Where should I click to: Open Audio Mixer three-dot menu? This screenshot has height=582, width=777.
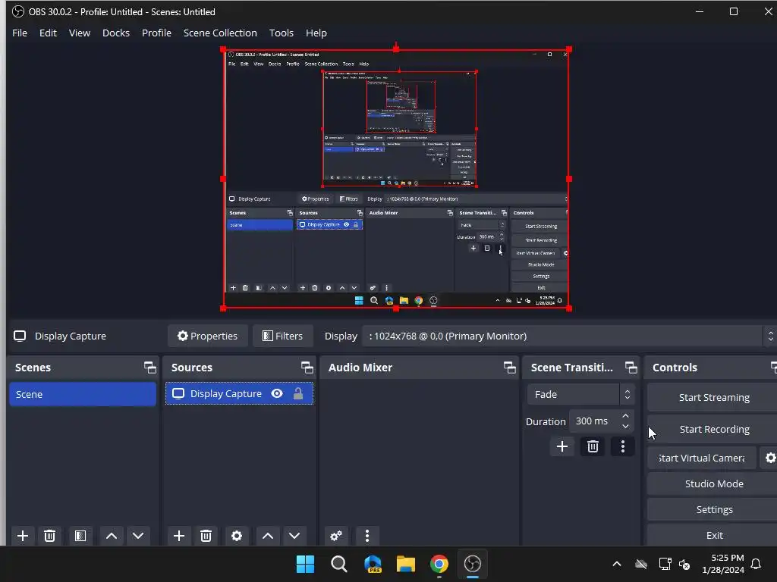[367, 536]
